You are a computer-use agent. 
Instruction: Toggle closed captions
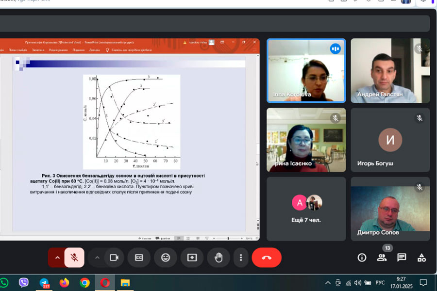point(139,258)
